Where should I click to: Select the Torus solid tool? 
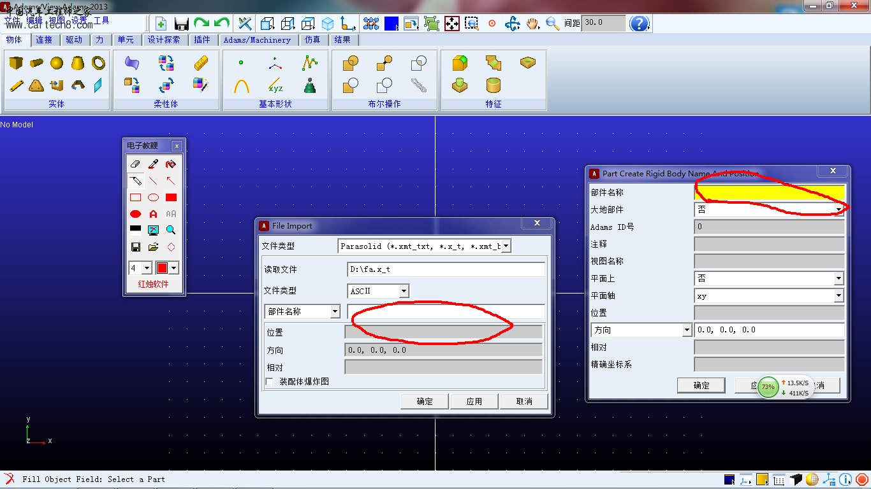click(x=98, y=63)
